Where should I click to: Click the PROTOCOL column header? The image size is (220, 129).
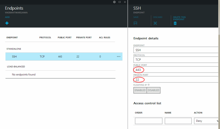[x=45, y=37]
